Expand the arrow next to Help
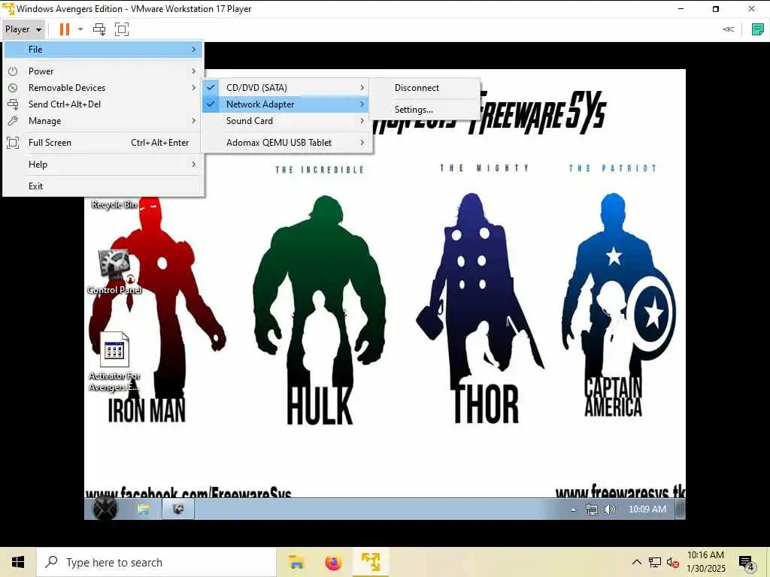The image size is (770, 577). tap(194, 165)
